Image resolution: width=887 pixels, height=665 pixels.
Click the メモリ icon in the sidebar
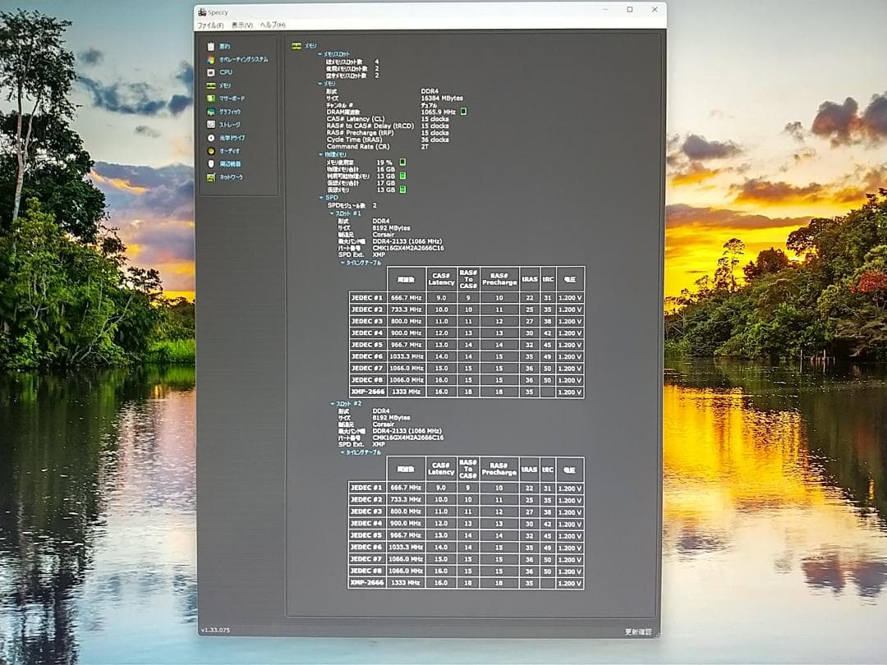click(211, 85)
